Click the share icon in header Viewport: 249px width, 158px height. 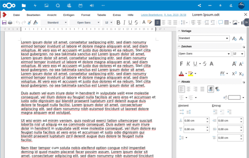[199, 6]
